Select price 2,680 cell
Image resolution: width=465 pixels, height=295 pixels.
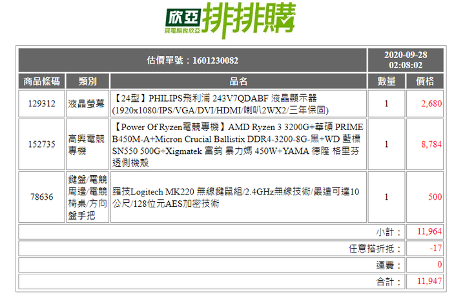point(425,104)
